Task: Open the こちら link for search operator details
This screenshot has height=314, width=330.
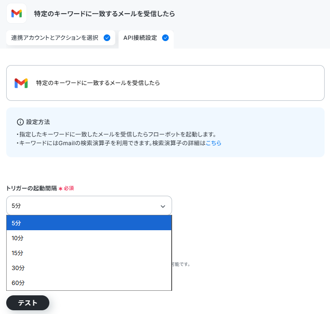Action: pos(214,143)
